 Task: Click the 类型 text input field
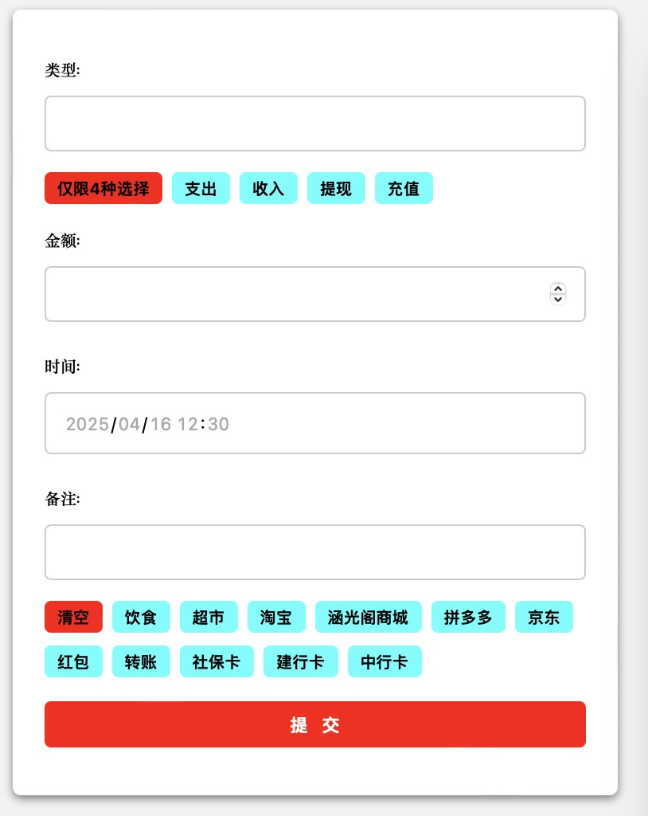coord(314,124)
